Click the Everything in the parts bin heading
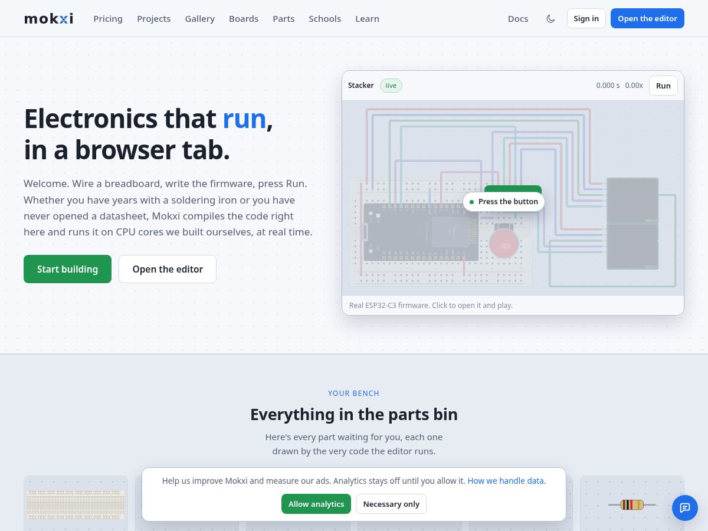 tap(354, 414)
